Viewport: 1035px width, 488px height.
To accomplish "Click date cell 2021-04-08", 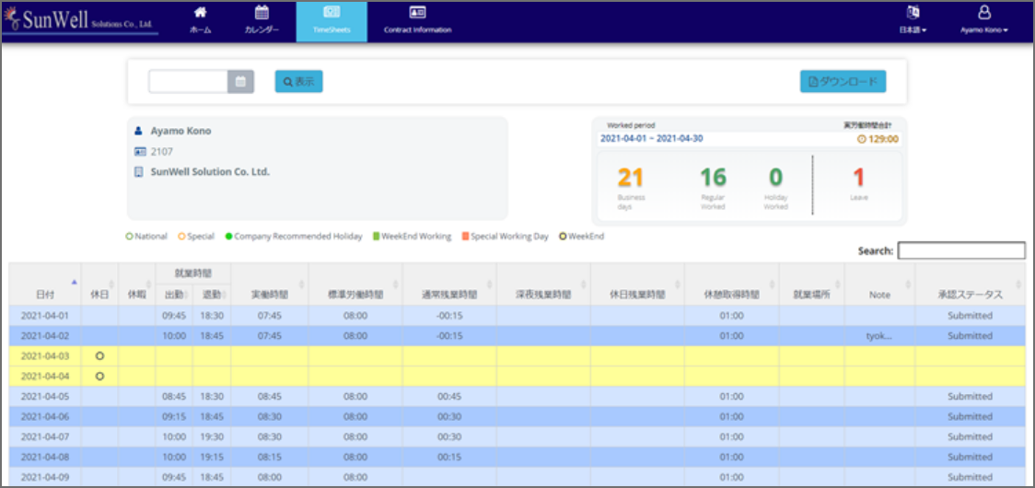I will pyautogui.click(x=45, y=457).
